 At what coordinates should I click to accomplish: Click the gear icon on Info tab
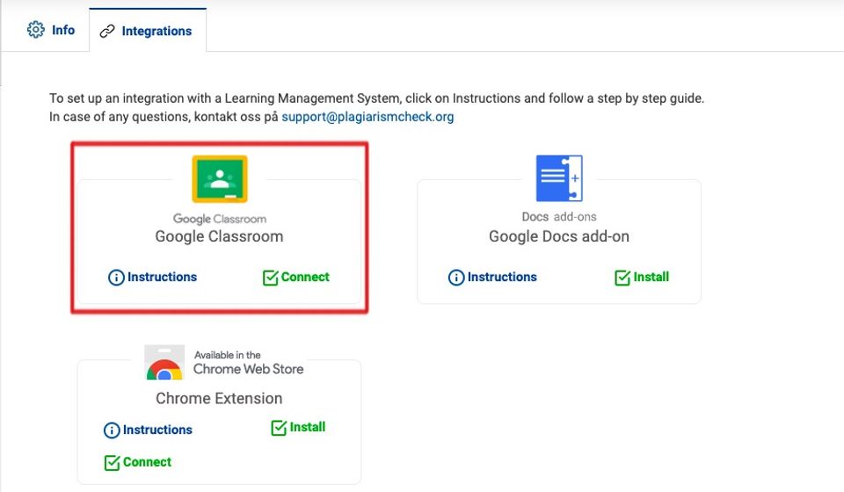tap(36, 30)
